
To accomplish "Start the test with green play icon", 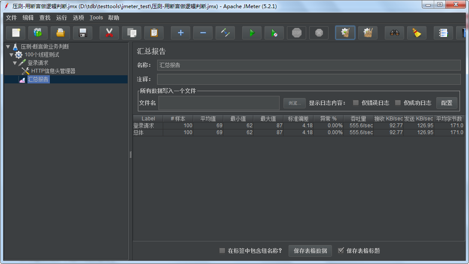I will coord(252,33).
